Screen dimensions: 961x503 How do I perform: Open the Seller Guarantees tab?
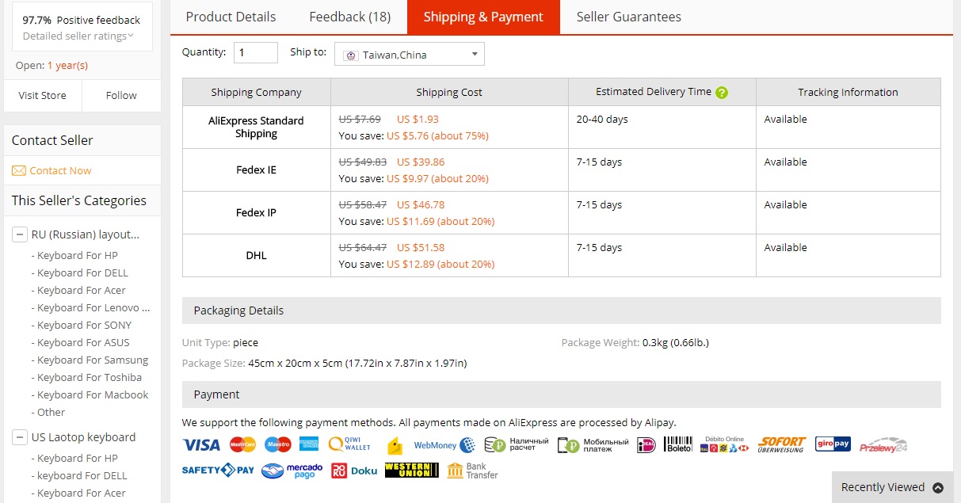(x=628, y=17)
